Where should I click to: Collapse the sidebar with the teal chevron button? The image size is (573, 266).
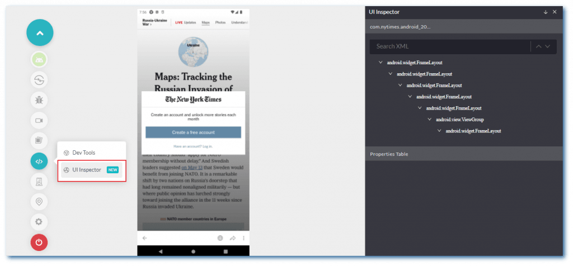tap(39, 33)
